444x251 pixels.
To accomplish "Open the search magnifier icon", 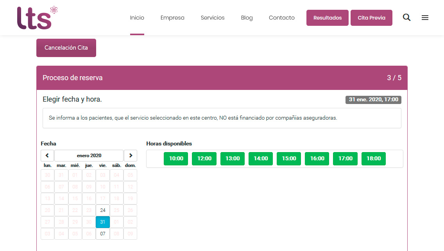I will [406, 18].
